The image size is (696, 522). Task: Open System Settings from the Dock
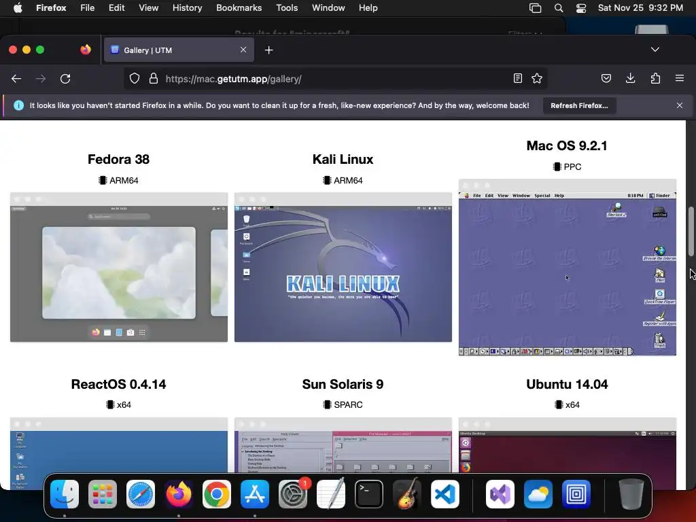[293, 494]
